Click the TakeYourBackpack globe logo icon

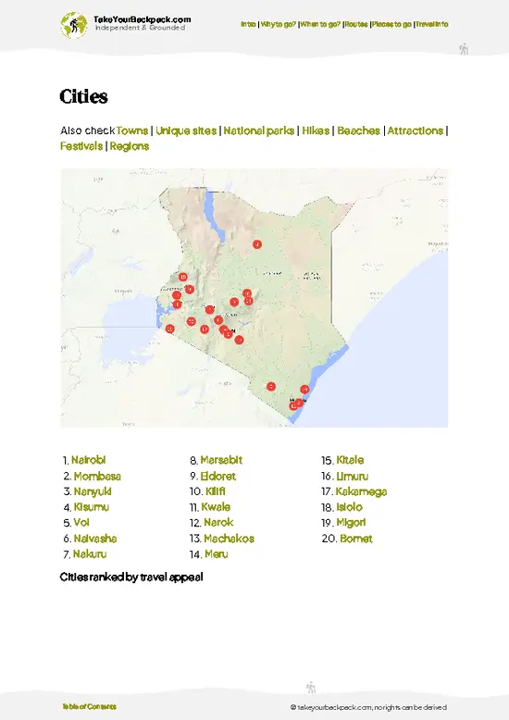coord(73,25)
